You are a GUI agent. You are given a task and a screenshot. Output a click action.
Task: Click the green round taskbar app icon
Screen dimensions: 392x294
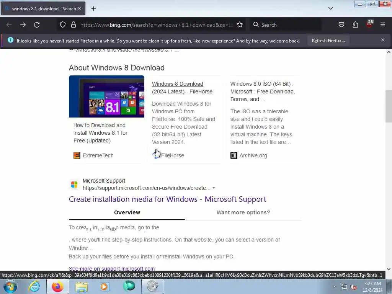click(x=129, y=286)
